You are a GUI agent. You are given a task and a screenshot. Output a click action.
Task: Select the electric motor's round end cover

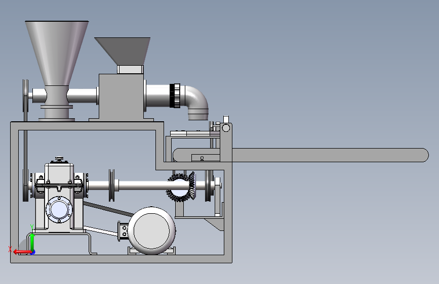pyautogui.click(x=151, y=230)
